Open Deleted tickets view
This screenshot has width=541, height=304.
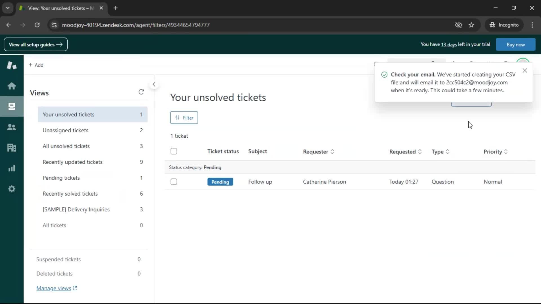coord(88,274)
